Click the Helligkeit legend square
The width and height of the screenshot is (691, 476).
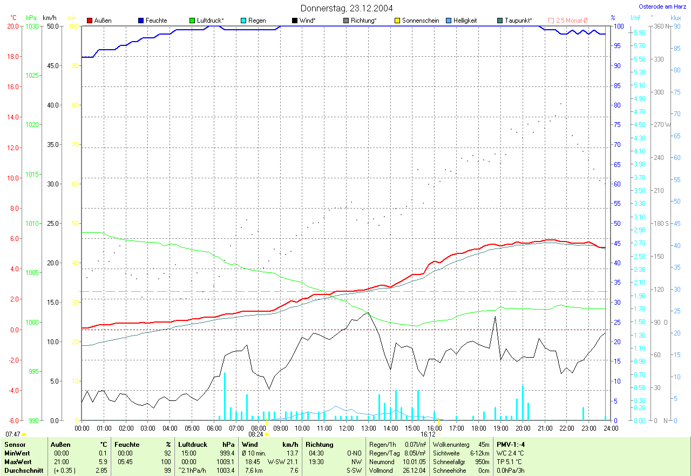(449, 21)
